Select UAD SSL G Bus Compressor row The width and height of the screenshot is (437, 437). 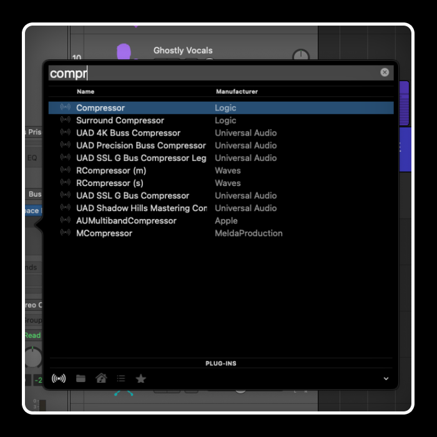point(221,195)
